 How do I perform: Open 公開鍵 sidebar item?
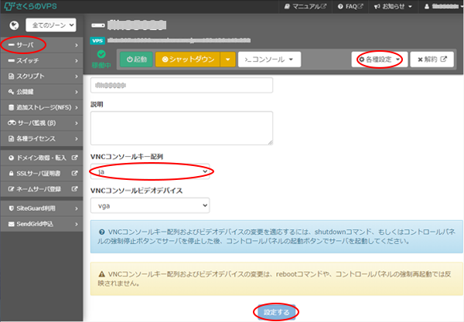click(x=42, y=92)
